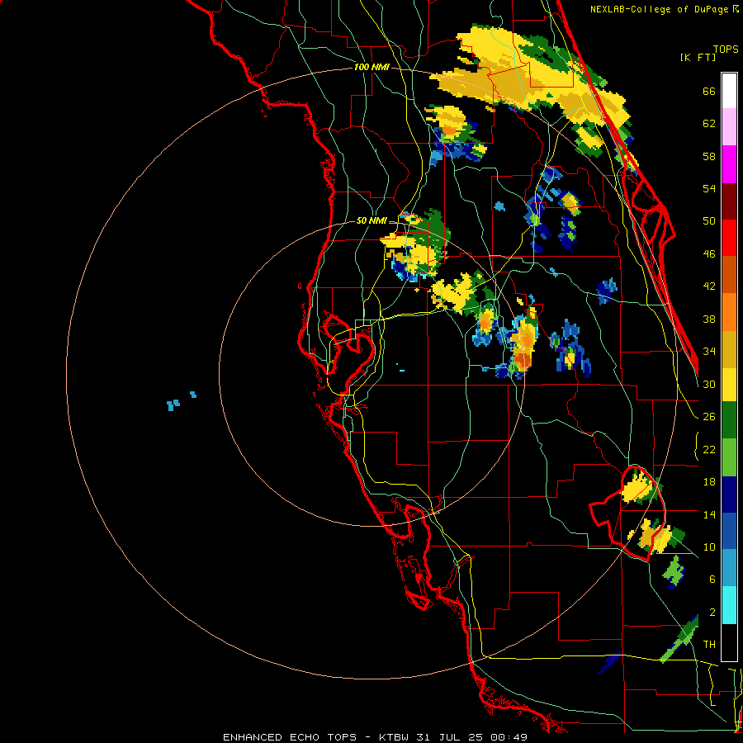
Task: Click the '00:49' timestamp in the footer
Action: click(509, 737)
